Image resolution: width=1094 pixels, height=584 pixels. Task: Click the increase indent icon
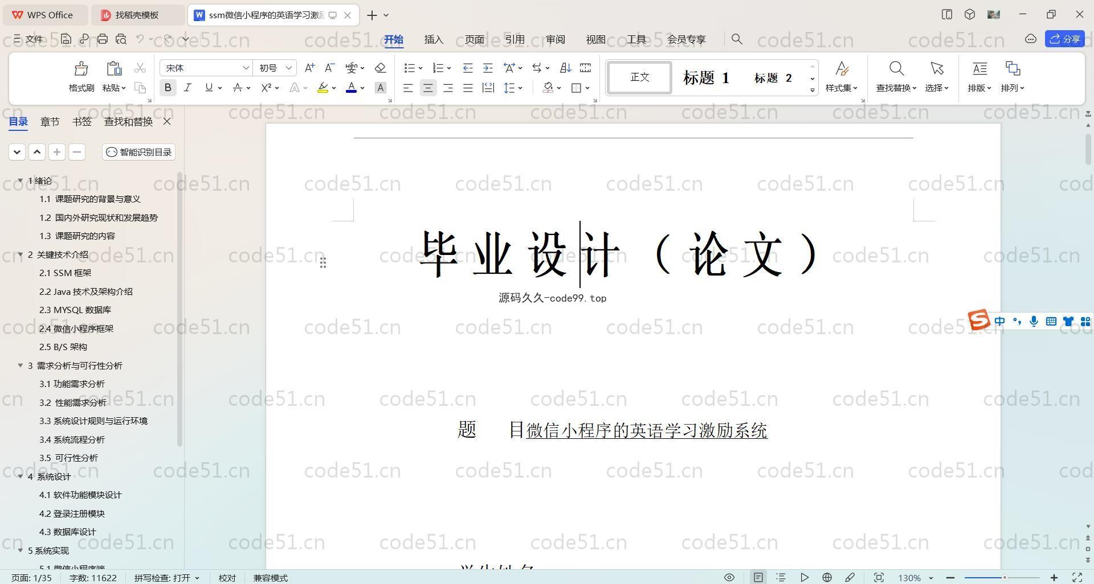[x=488, y=68]
